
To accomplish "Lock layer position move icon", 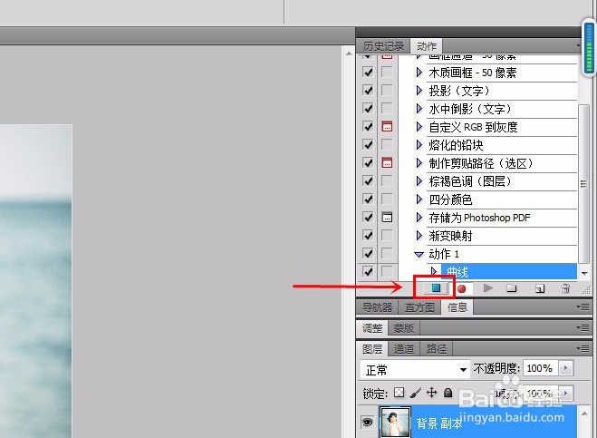I will [432, 393].
